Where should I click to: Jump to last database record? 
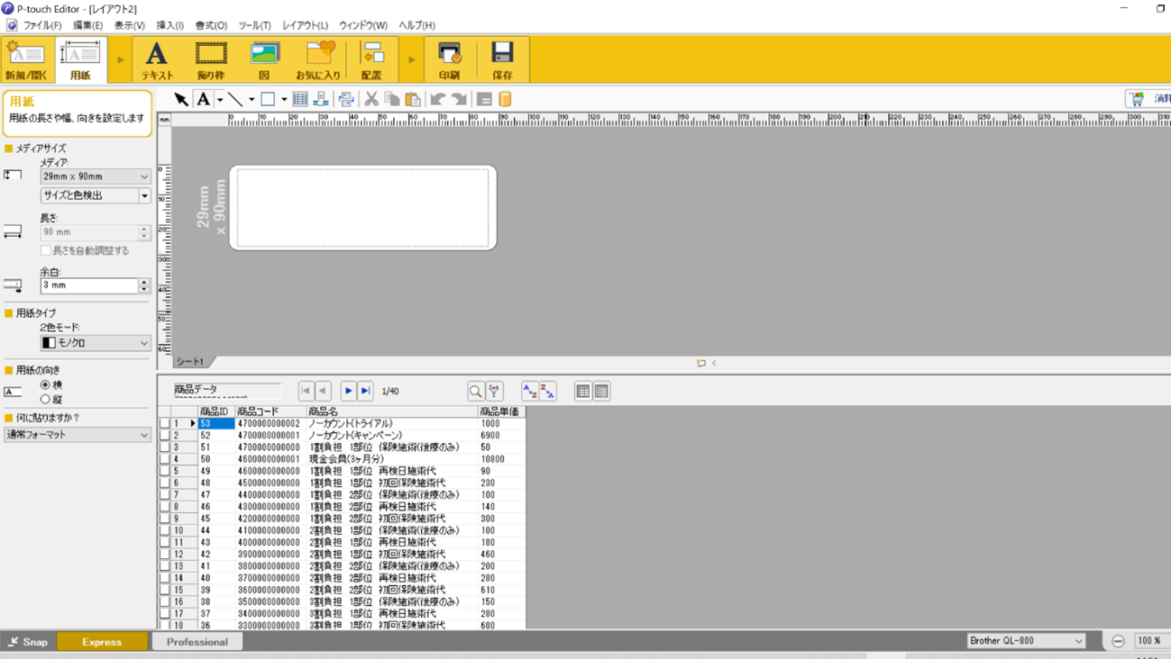coord(365,391)
